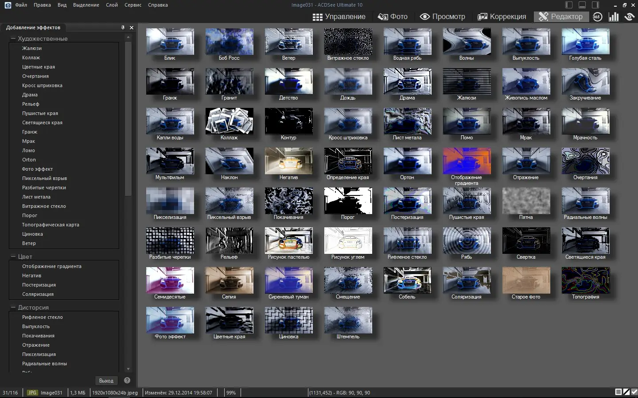Open the Правка menu
The height and width of the screenshot is (398, 638).
(42, 5)
